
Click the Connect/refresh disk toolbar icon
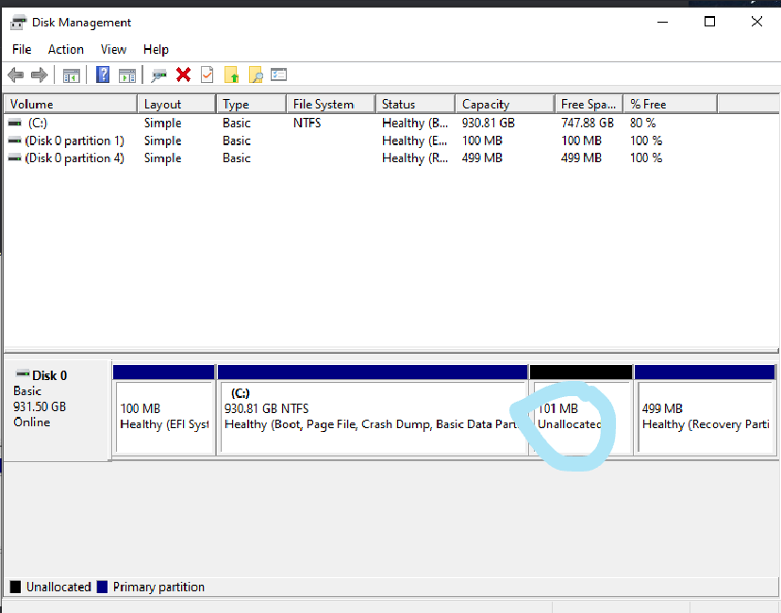pos(158,75)
